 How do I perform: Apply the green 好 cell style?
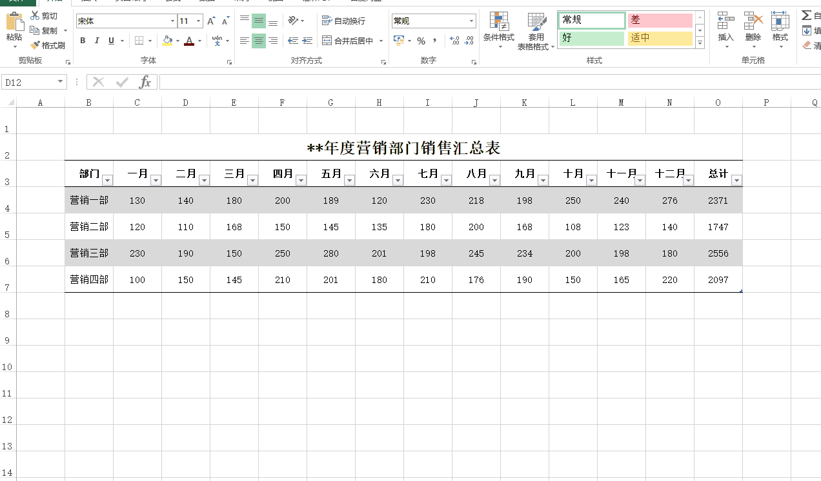[592, 38]
